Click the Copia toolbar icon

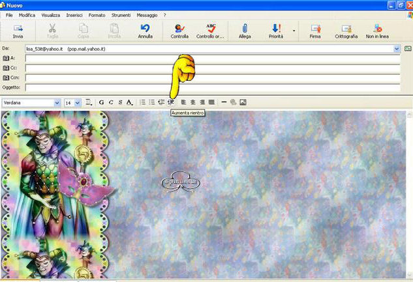pos(84,31)
